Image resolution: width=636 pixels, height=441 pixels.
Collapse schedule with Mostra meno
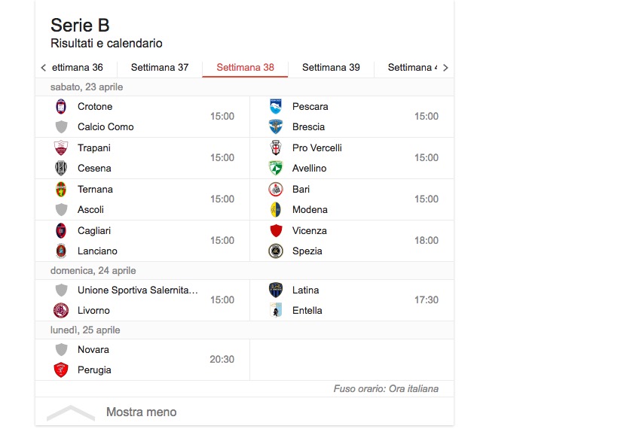[x=141, y=412]
